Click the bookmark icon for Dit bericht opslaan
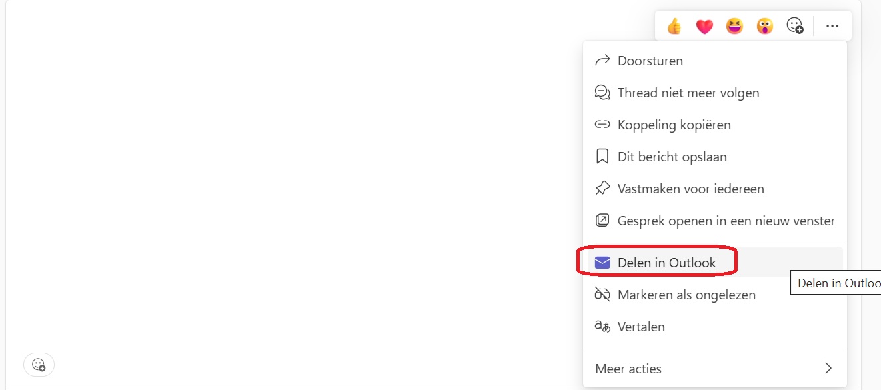 click(x=602, y=157)
